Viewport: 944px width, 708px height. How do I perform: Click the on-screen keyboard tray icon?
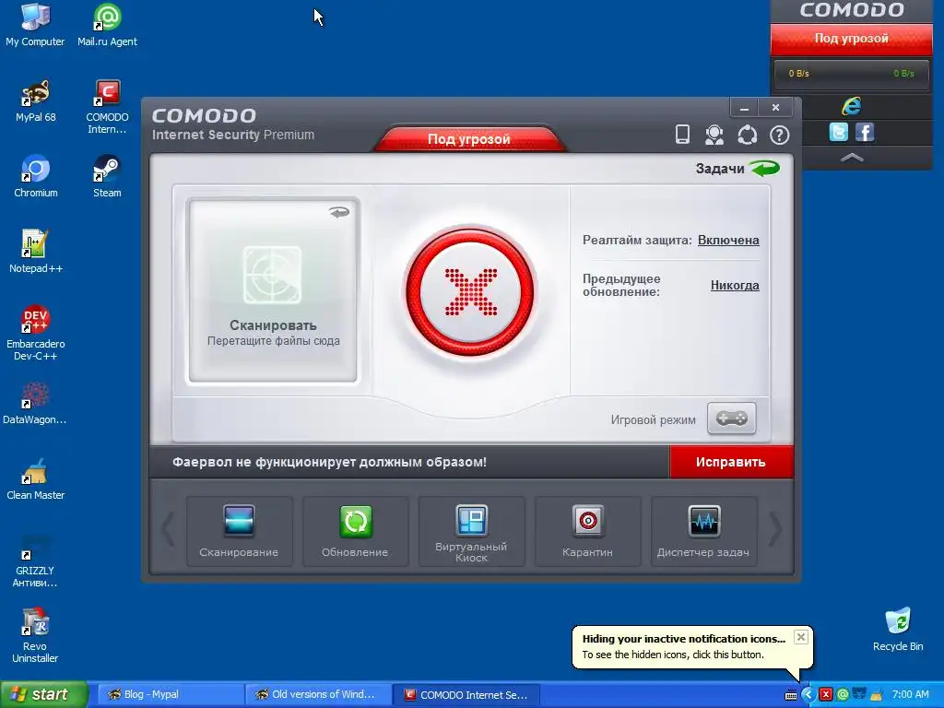pyautogui.click(x=791, y=695)
